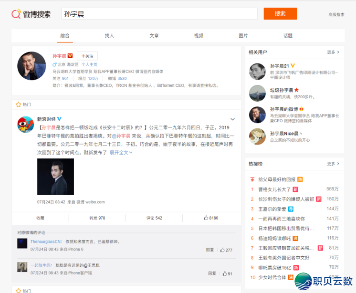Click the 一起放牛吗 username

click(41, 265)
